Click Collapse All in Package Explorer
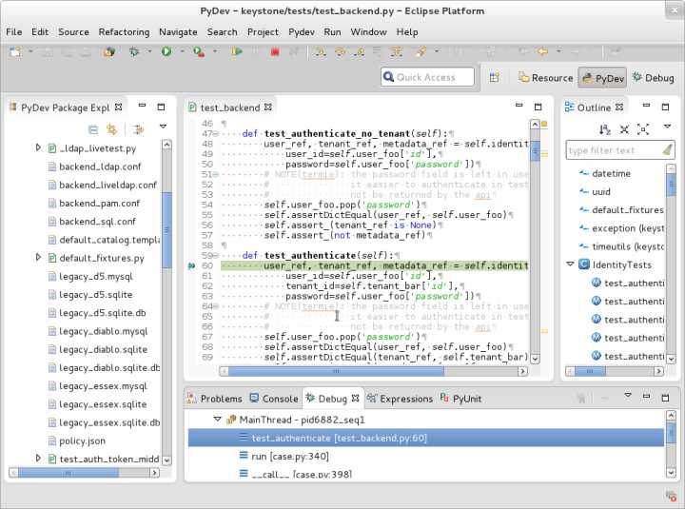685x509 pixels. pos(93,128)
